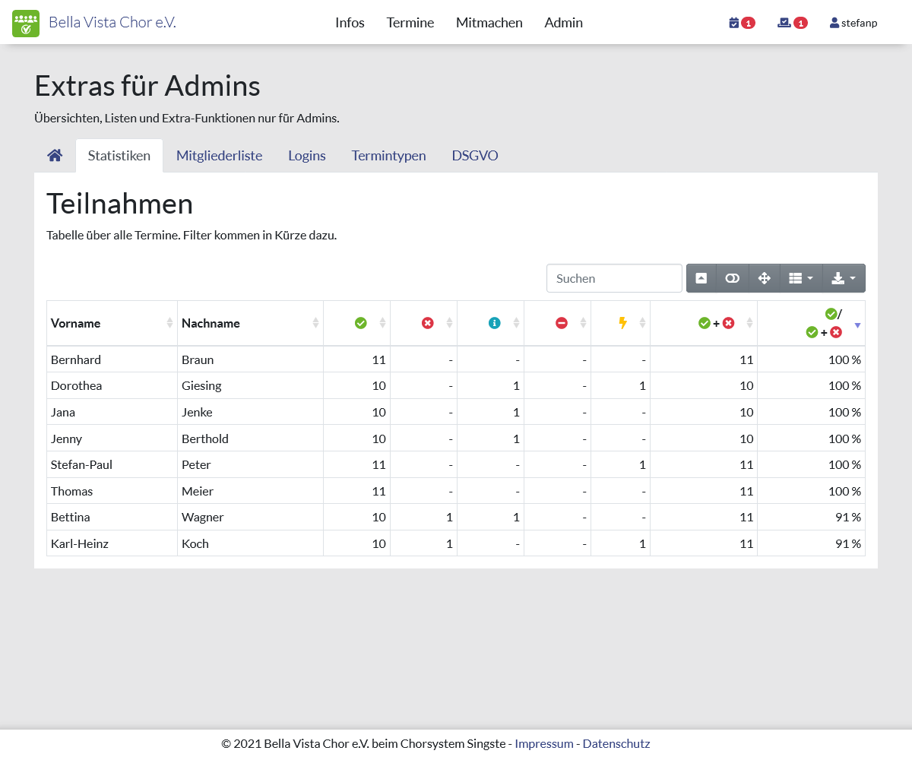Click the Bella Vista Chor logo

[x=26, y=23]
